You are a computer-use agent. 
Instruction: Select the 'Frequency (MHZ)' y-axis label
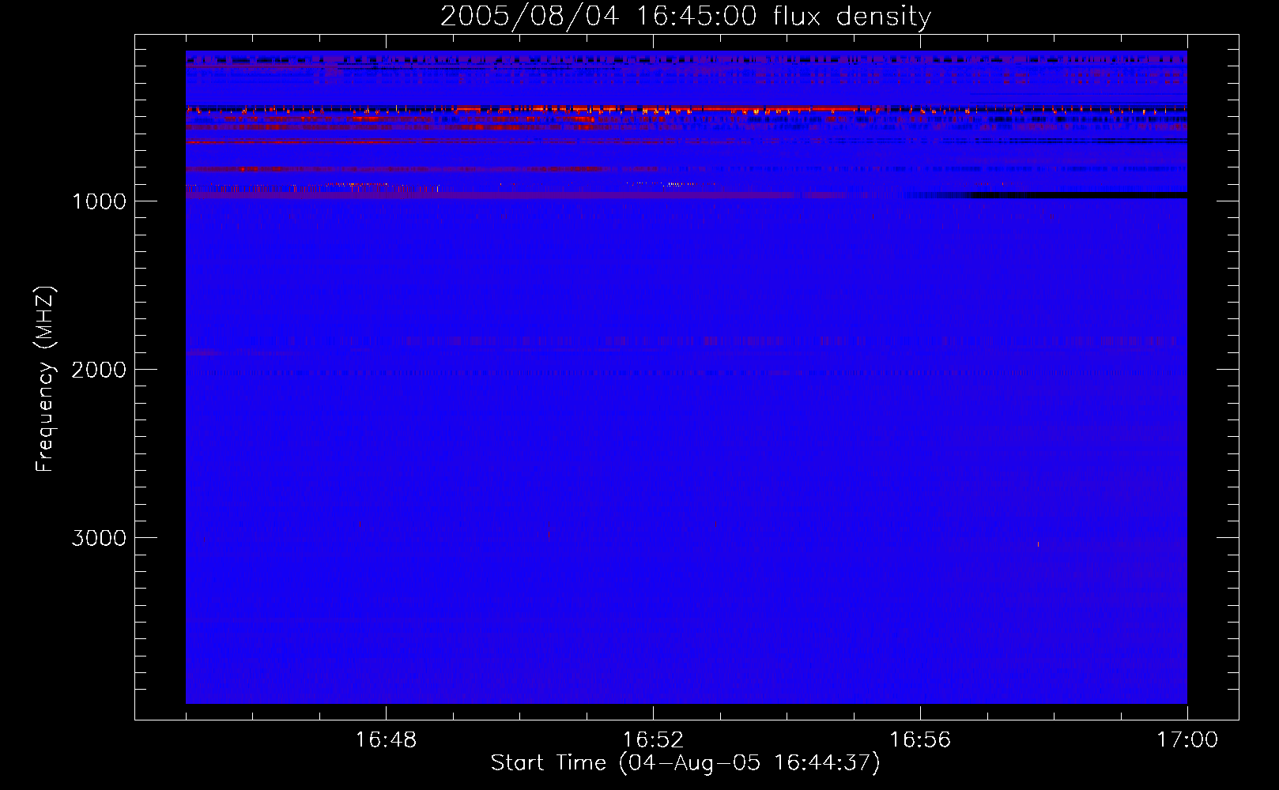(x=45, y=379)
